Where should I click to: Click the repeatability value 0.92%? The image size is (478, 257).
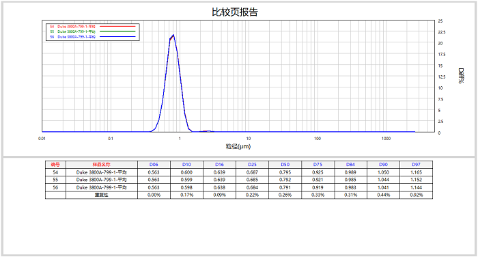coord(416,195)
